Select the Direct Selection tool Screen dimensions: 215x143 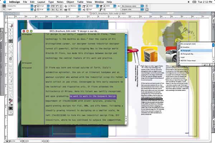[x=11, y=34]
